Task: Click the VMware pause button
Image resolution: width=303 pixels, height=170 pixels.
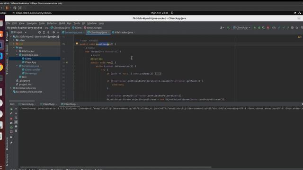Action: coord(7,8)
